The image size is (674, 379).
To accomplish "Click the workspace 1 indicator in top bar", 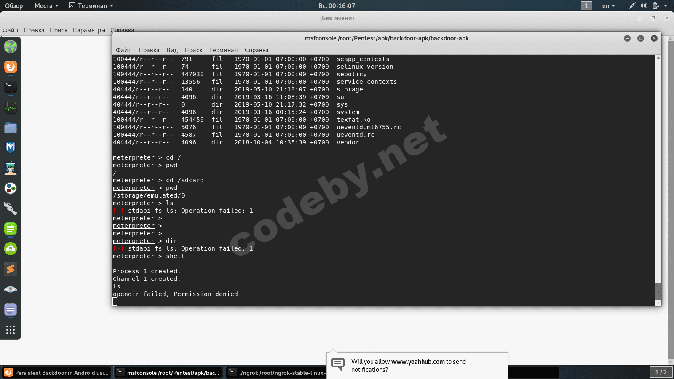I will click(586, 6).
